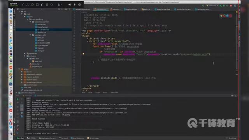Screen dimensions: 249x140
Task: Switch to the payment.jsp editor tab
Action: coord(101,9)
